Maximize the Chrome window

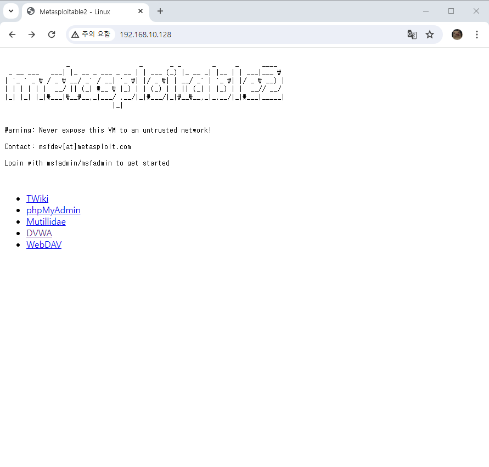coord(451,11)
